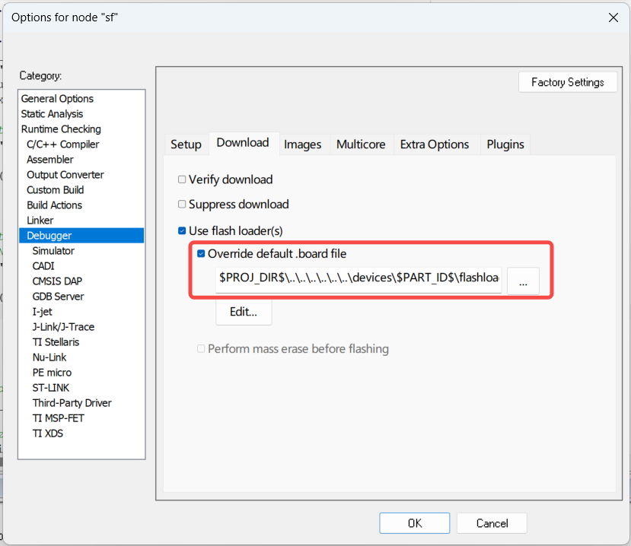Click the Factory Settings button
This screenshot has height=546, width=631.
point(567,82)
